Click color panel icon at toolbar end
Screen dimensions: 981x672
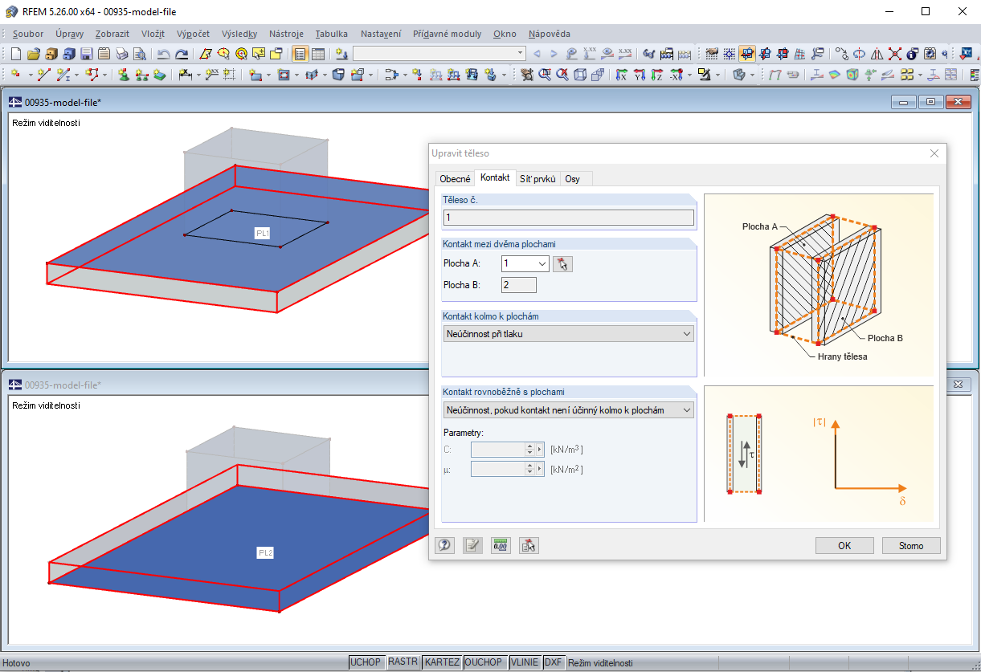click(975, 74)
